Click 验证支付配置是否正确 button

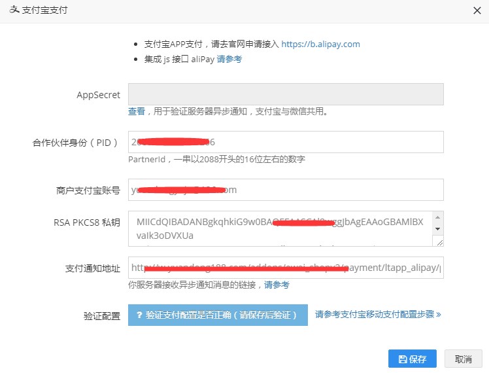pos(218,315)
